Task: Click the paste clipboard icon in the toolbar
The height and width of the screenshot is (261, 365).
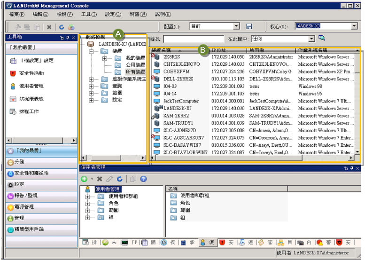Action: (37, 27)
